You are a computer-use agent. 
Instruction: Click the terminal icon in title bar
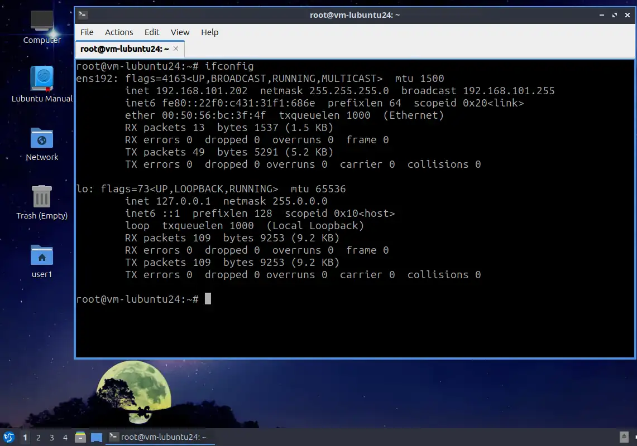tap(83, 14)
